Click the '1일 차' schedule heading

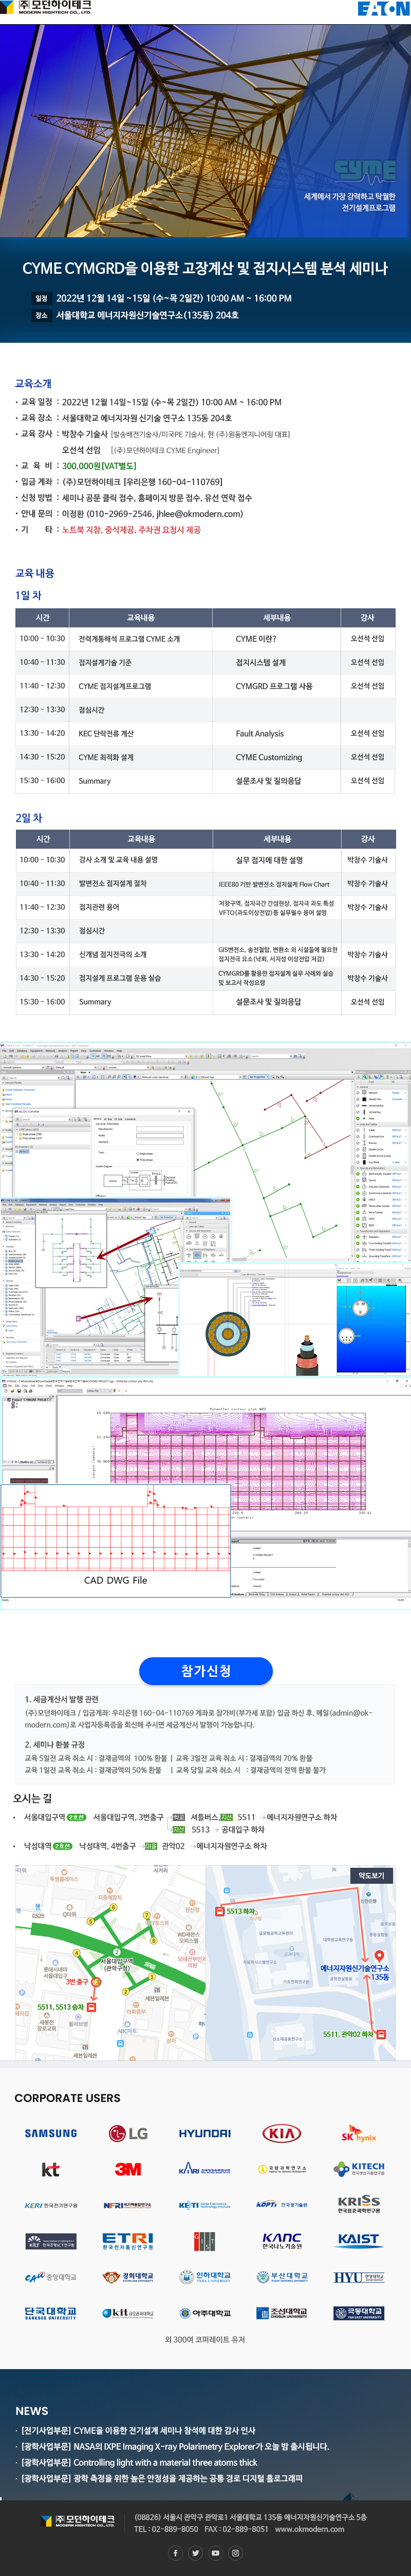point(28,595)
